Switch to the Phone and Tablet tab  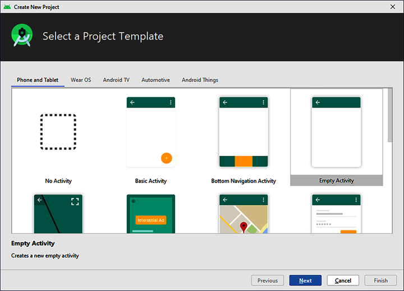tap(38, 80)
